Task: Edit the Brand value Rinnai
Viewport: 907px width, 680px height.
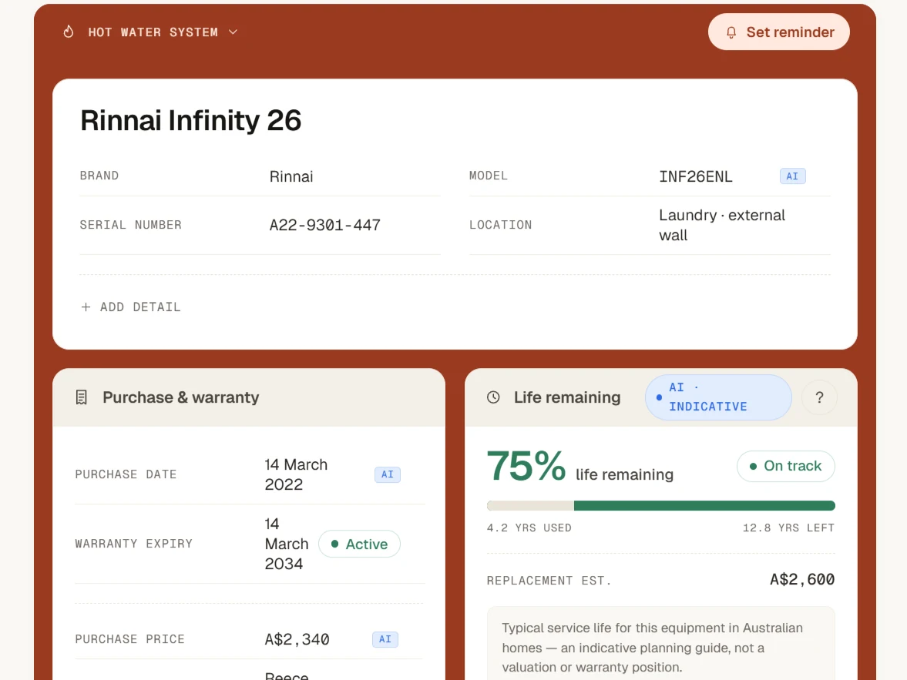Action: (x=291, y=176)
